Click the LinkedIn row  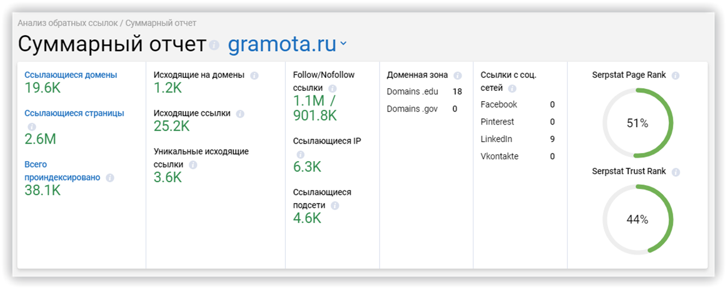click(518, 139)
